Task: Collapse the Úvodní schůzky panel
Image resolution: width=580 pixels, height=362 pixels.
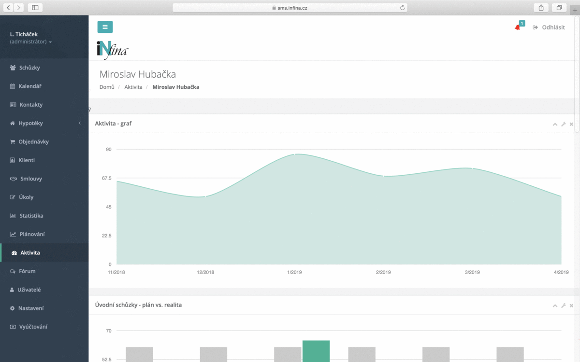Action: 555,306
